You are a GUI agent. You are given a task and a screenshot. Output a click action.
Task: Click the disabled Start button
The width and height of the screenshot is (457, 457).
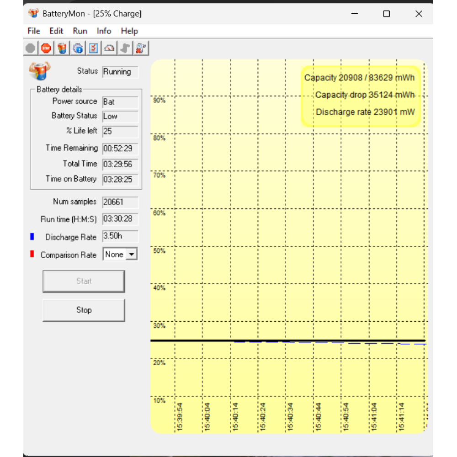pos(84,281)
